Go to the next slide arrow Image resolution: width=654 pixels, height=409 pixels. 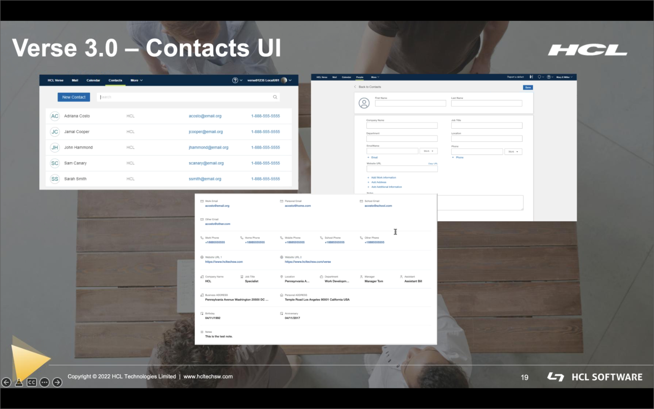[57, 382]
